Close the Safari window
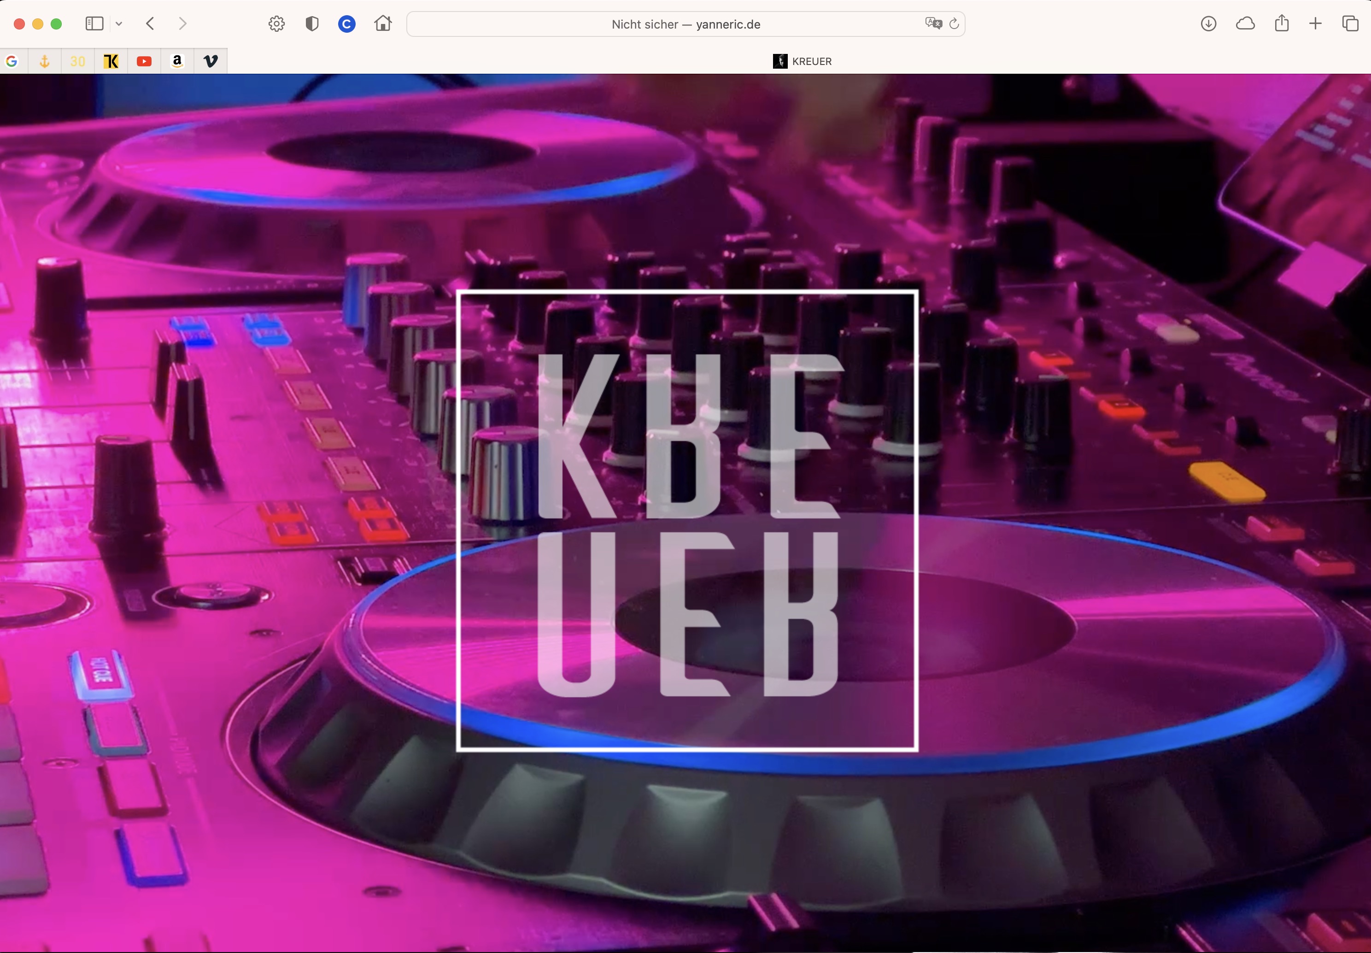Viewport: 1371px width, 953px height. [19, 24]
